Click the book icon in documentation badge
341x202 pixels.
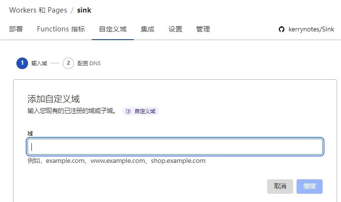pyautogui.click(x=128, y=111)
